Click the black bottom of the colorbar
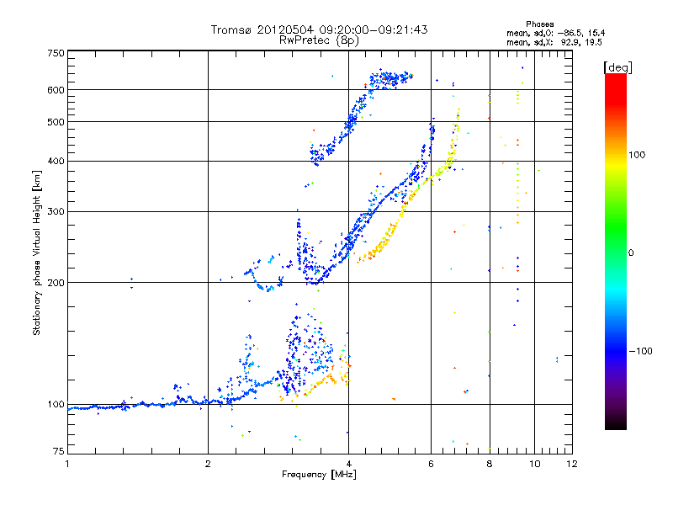This screenshot has width=673, height=505. point(616,423)
